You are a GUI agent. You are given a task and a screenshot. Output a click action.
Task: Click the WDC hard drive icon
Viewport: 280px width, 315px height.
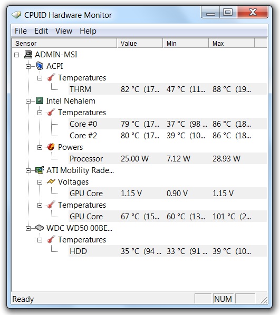coord(40,228)
